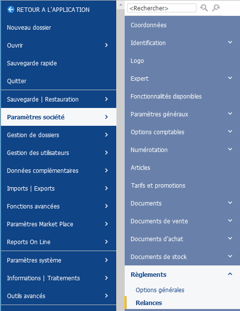Expand the Numérotation chevron
The width and height of the screenshot is (240, 311).
230,149
